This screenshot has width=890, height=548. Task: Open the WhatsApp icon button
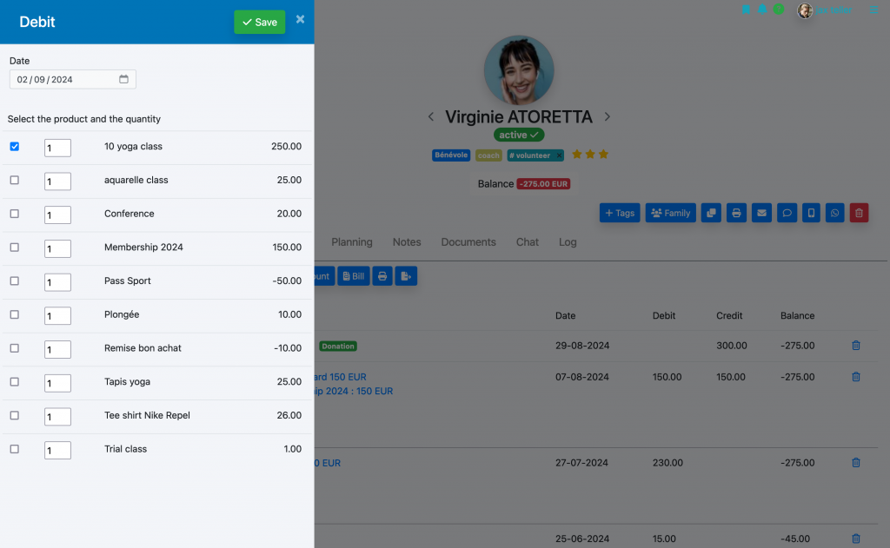pos(834,213)
